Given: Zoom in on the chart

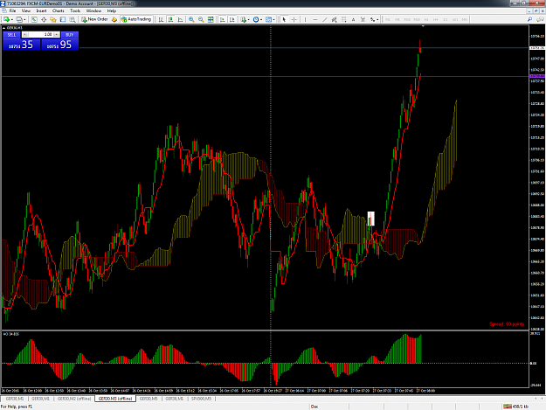Looking at the screenshot, I should click(191, 19).
